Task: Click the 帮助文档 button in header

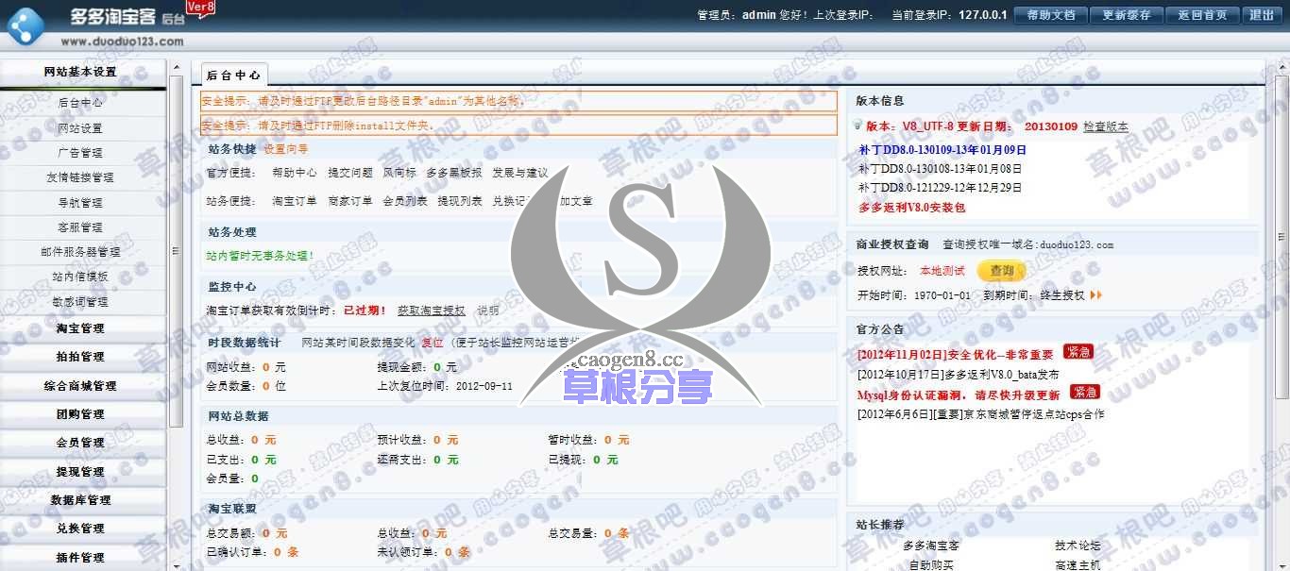Action: point(1049,15)
